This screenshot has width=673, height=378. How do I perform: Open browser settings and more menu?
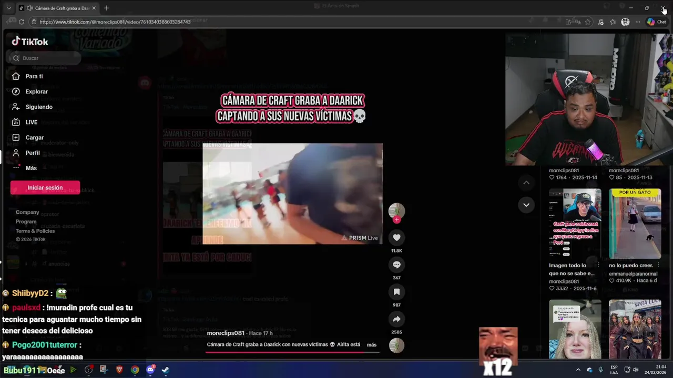point(638,22)
